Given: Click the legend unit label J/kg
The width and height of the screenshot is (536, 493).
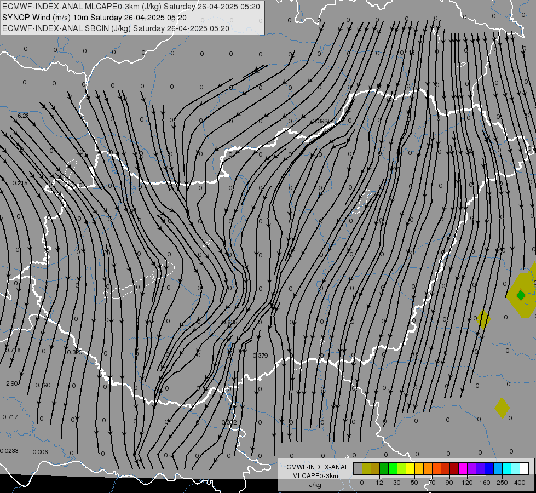Looking at the screenshot, I should click(x=315, y=485).
